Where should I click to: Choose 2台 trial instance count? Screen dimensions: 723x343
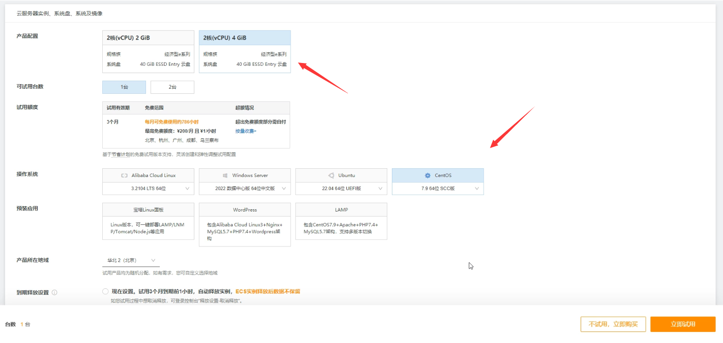172,87
